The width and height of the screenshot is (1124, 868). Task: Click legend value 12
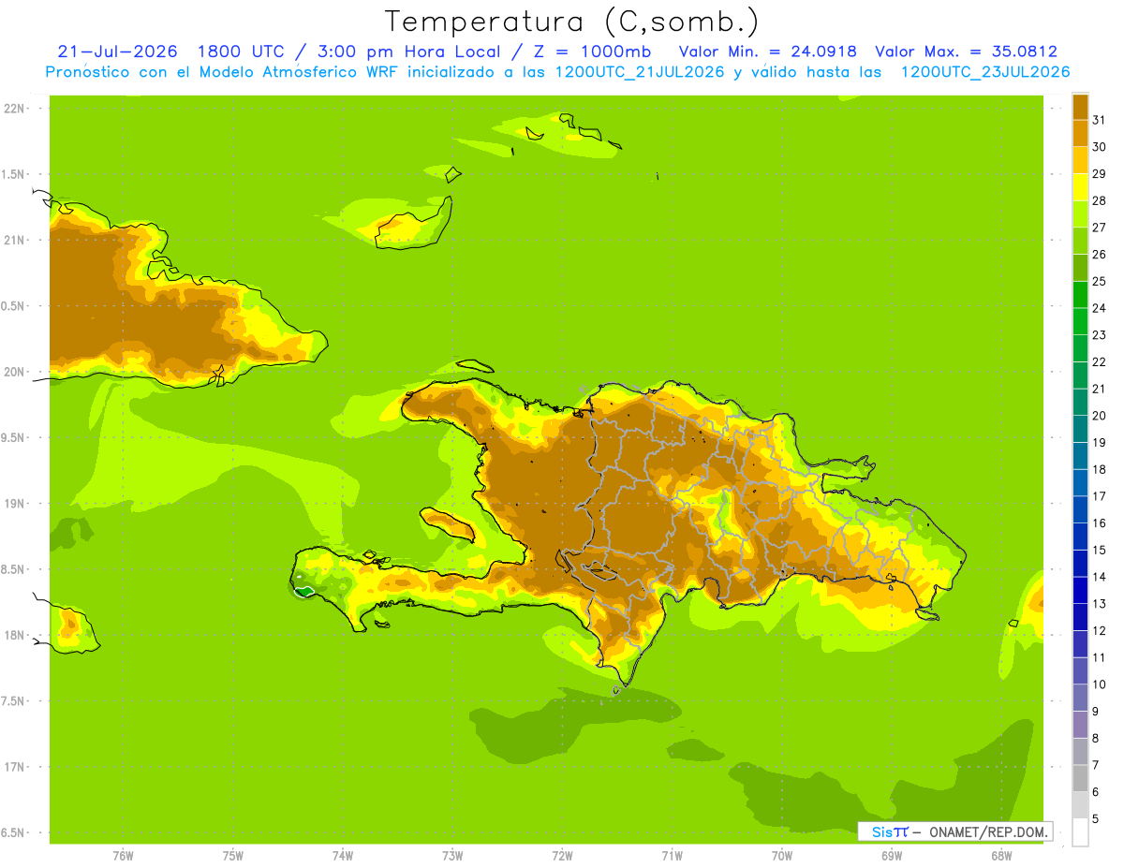tap(1099, 631)
